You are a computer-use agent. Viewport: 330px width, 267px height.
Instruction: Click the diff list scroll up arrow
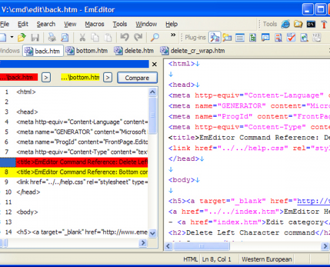(153, 92)
